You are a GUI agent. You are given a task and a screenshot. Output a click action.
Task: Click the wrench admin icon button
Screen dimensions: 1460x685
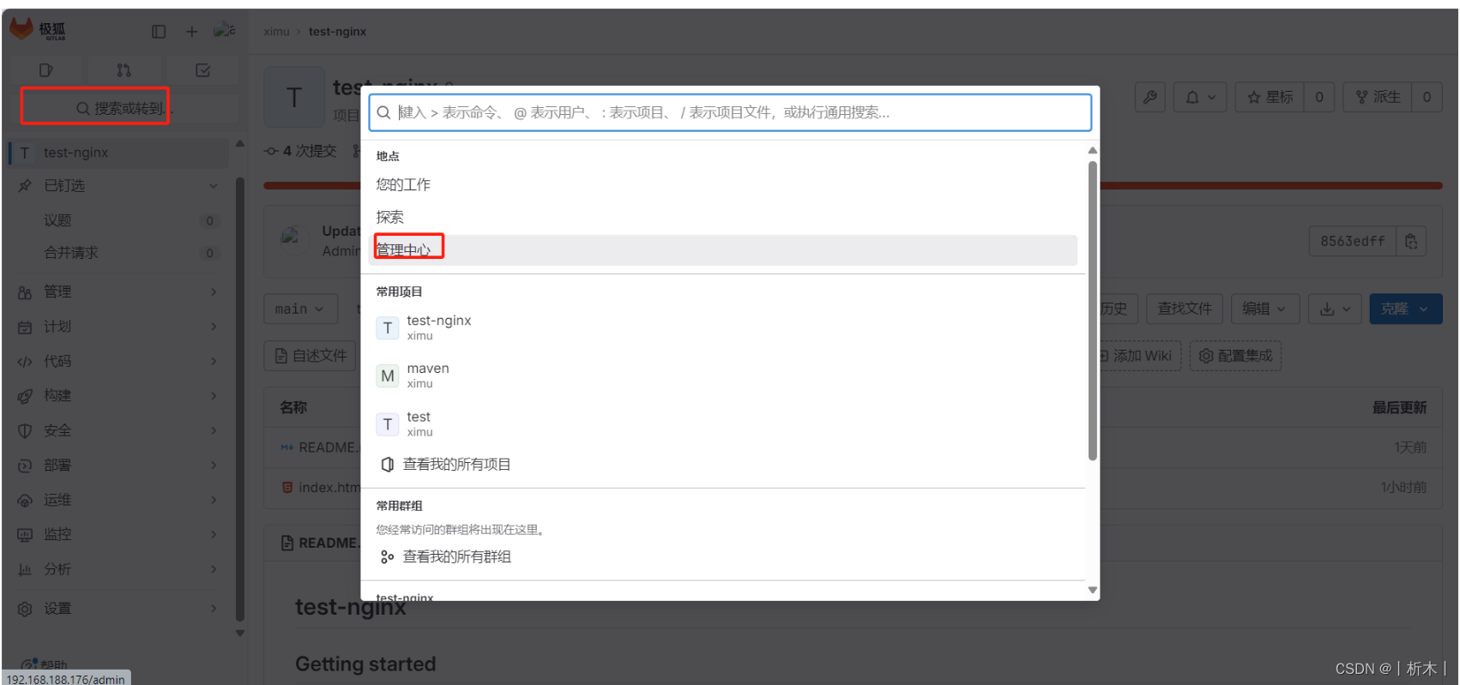click(x=1150, y=98)
